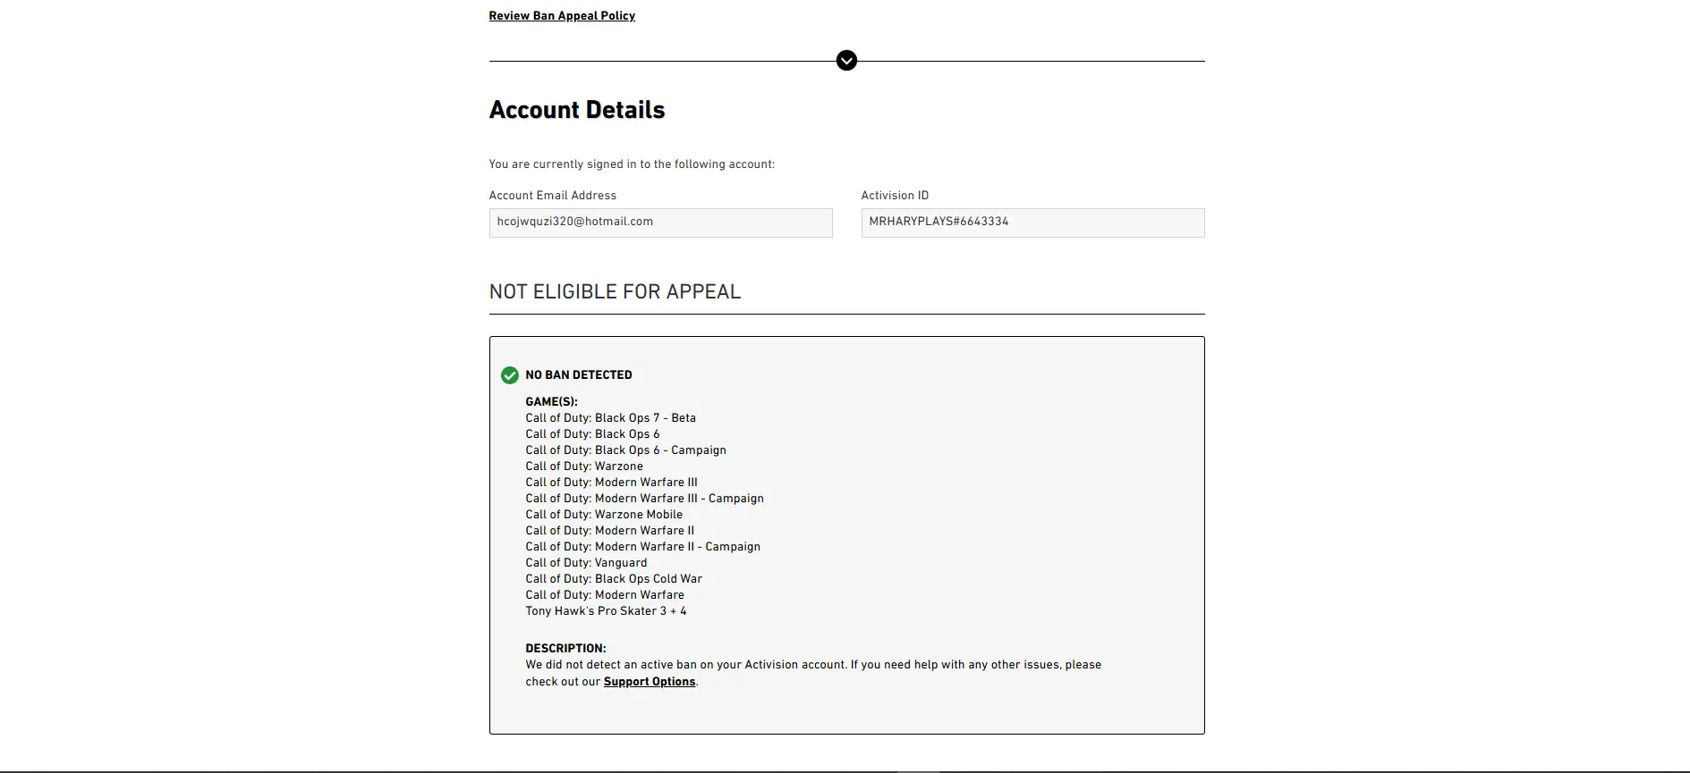The image size is (1690, 773).
Task: Open the Review Ban Appeal Policy link
Action: tap(562, 16)
